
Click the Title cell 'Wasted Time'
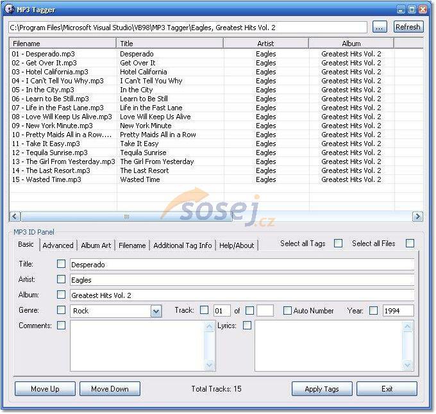pos(140,179)
